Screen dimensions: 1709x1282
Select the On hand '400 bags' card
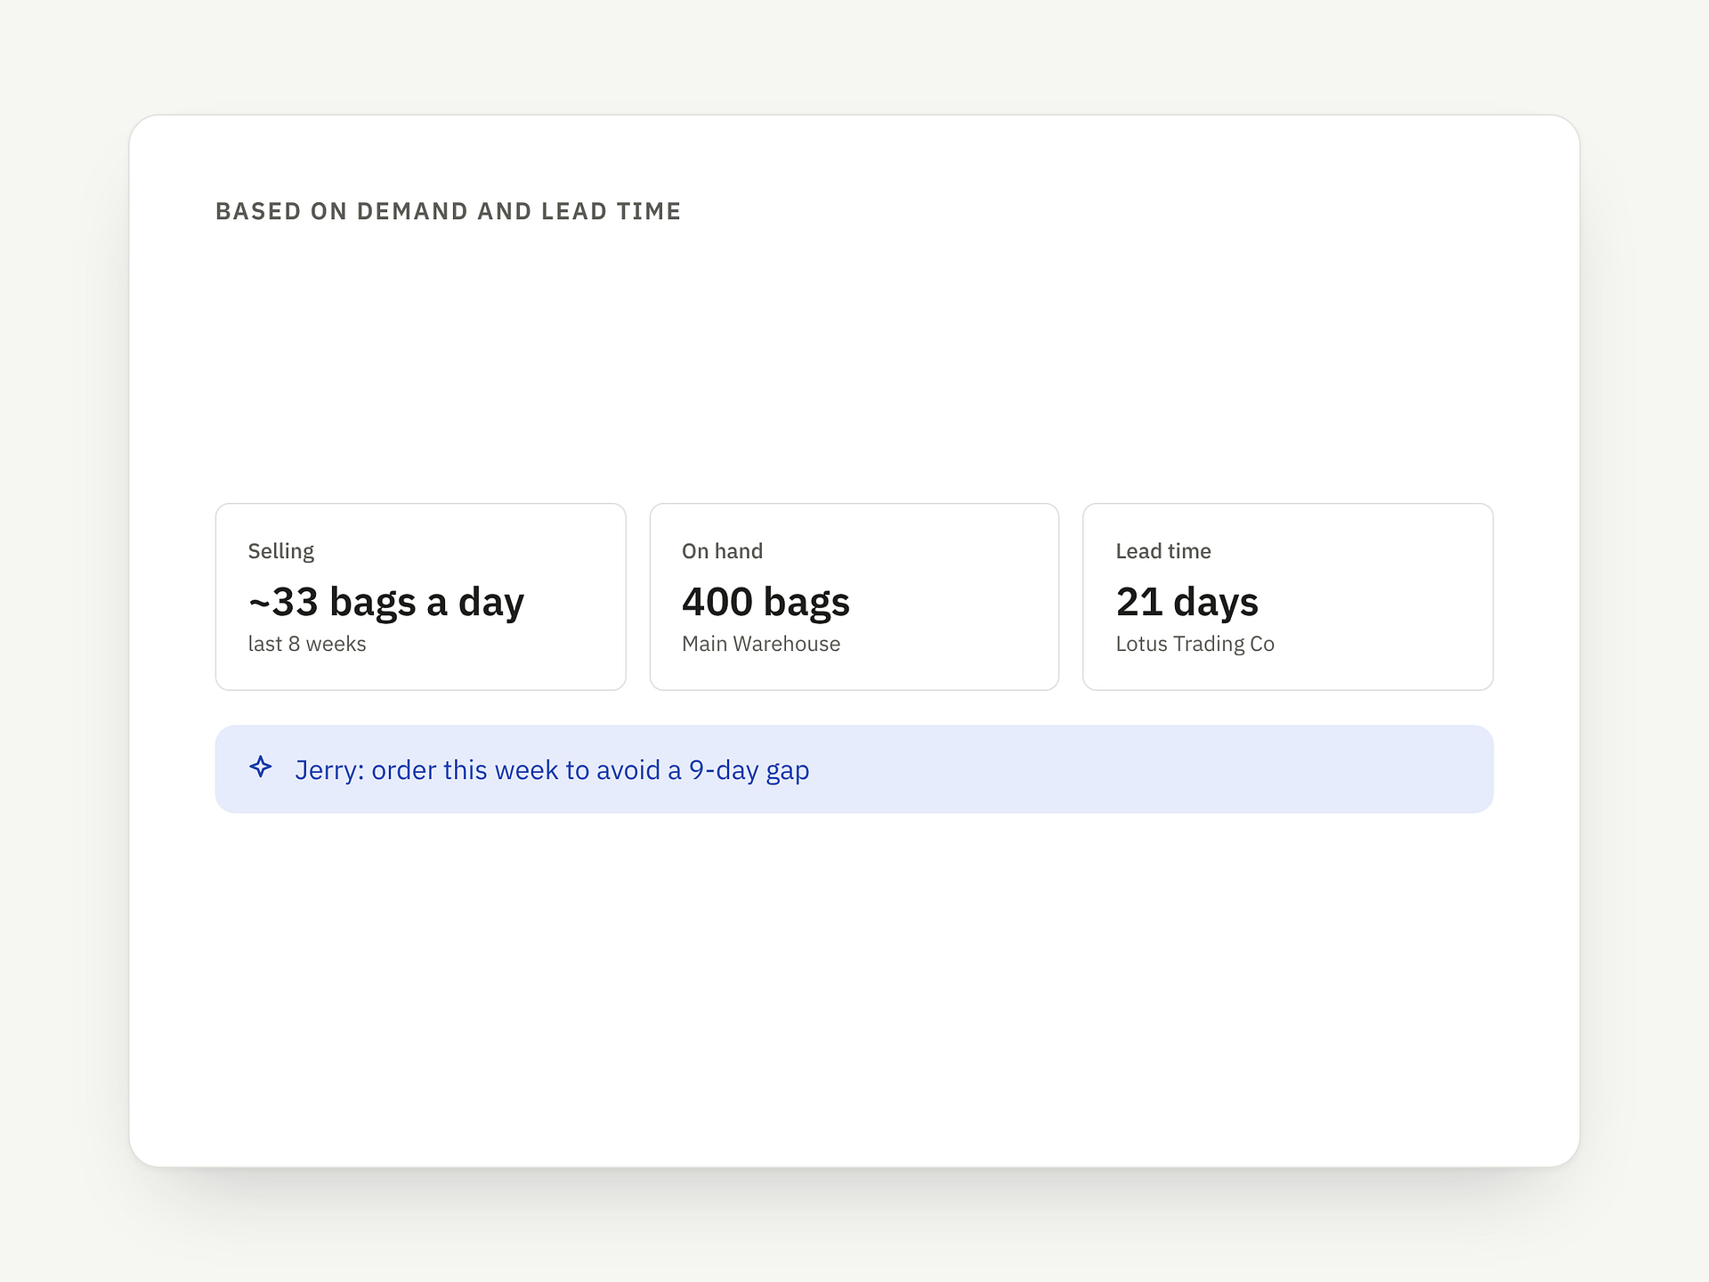click(x=854, y=596)
